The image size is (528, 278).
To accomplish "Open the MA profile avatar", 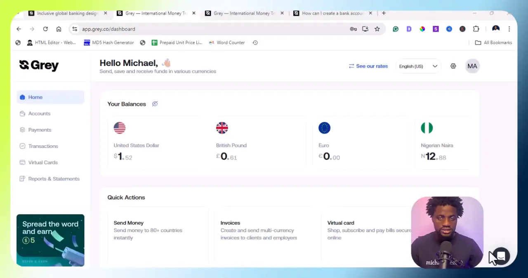I will (472, 66).
